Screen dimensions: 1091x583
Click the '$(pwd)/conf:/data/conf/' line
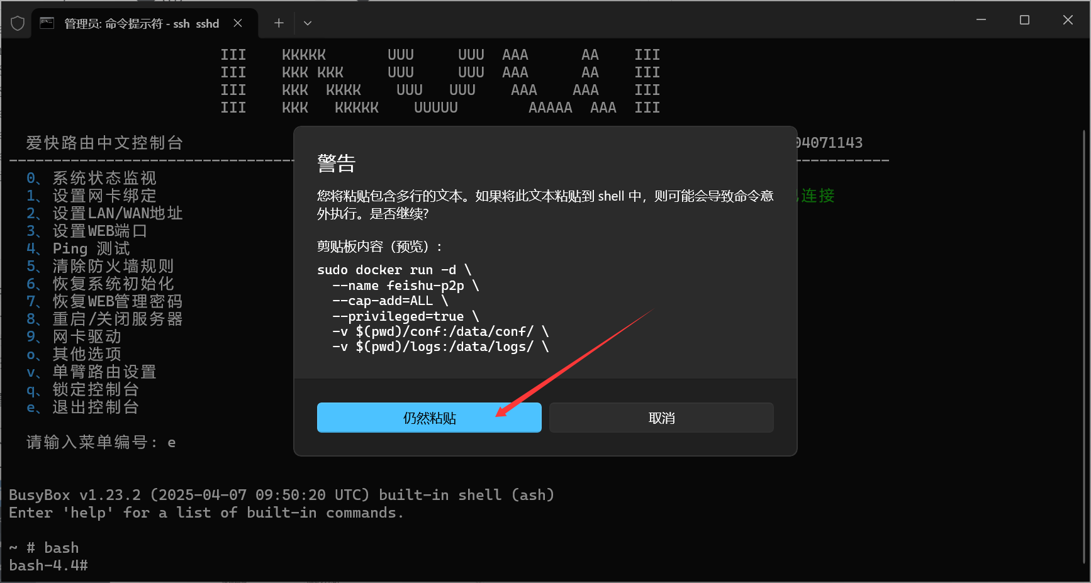point(440,331)
